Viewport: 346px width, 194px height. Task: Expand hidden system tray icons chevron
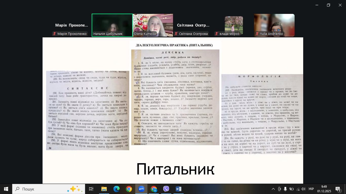[x=273, y=189]
